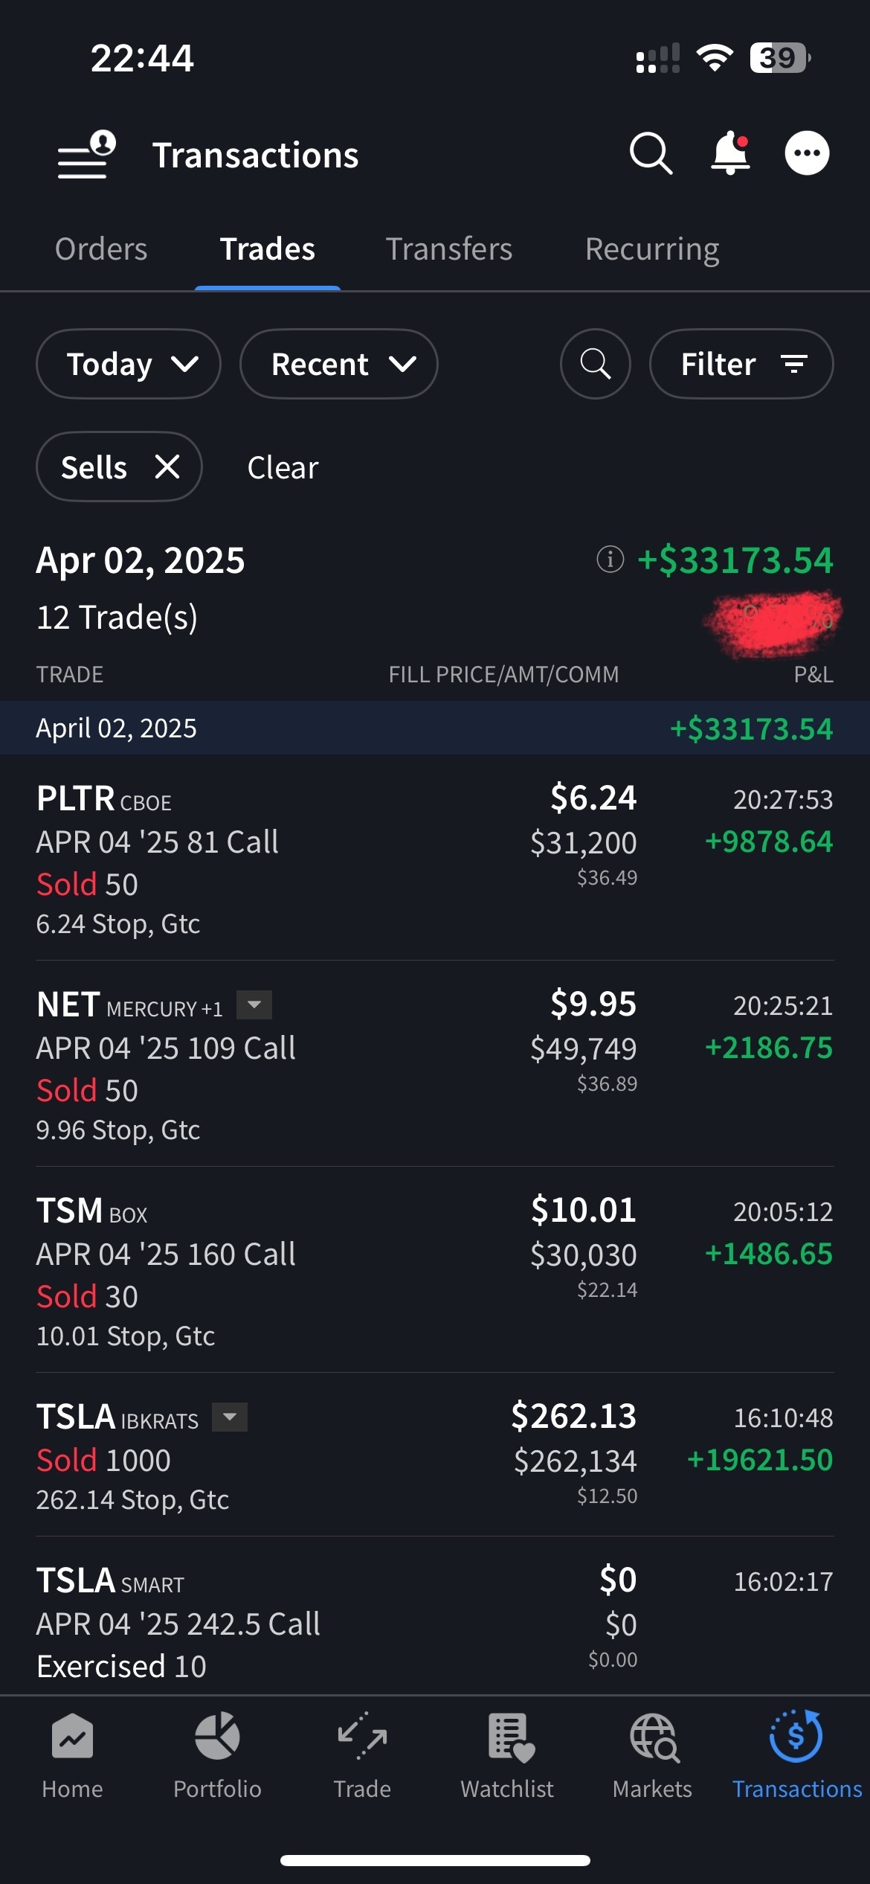
Task: Open the Markets globe icon
Action: pos(653,1753)
